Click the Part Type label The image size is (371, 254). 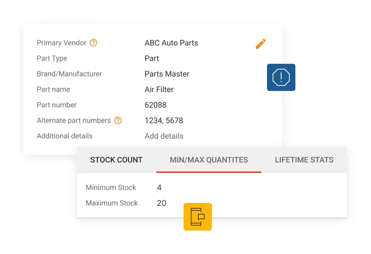tap(52, 58)
